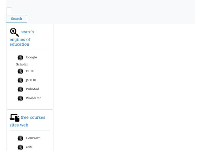Click the Search button
This screenshot has width=201, height=151.
pos(16,19)
